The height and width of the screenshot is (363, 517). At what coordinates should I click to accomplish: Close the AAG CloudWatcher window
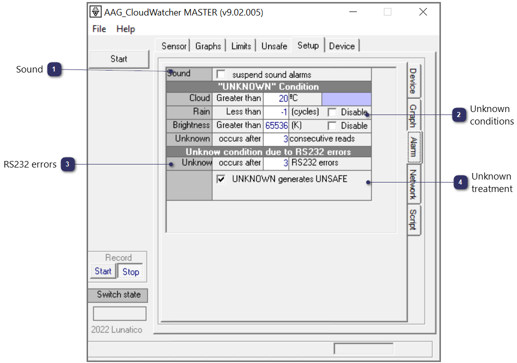423,12
